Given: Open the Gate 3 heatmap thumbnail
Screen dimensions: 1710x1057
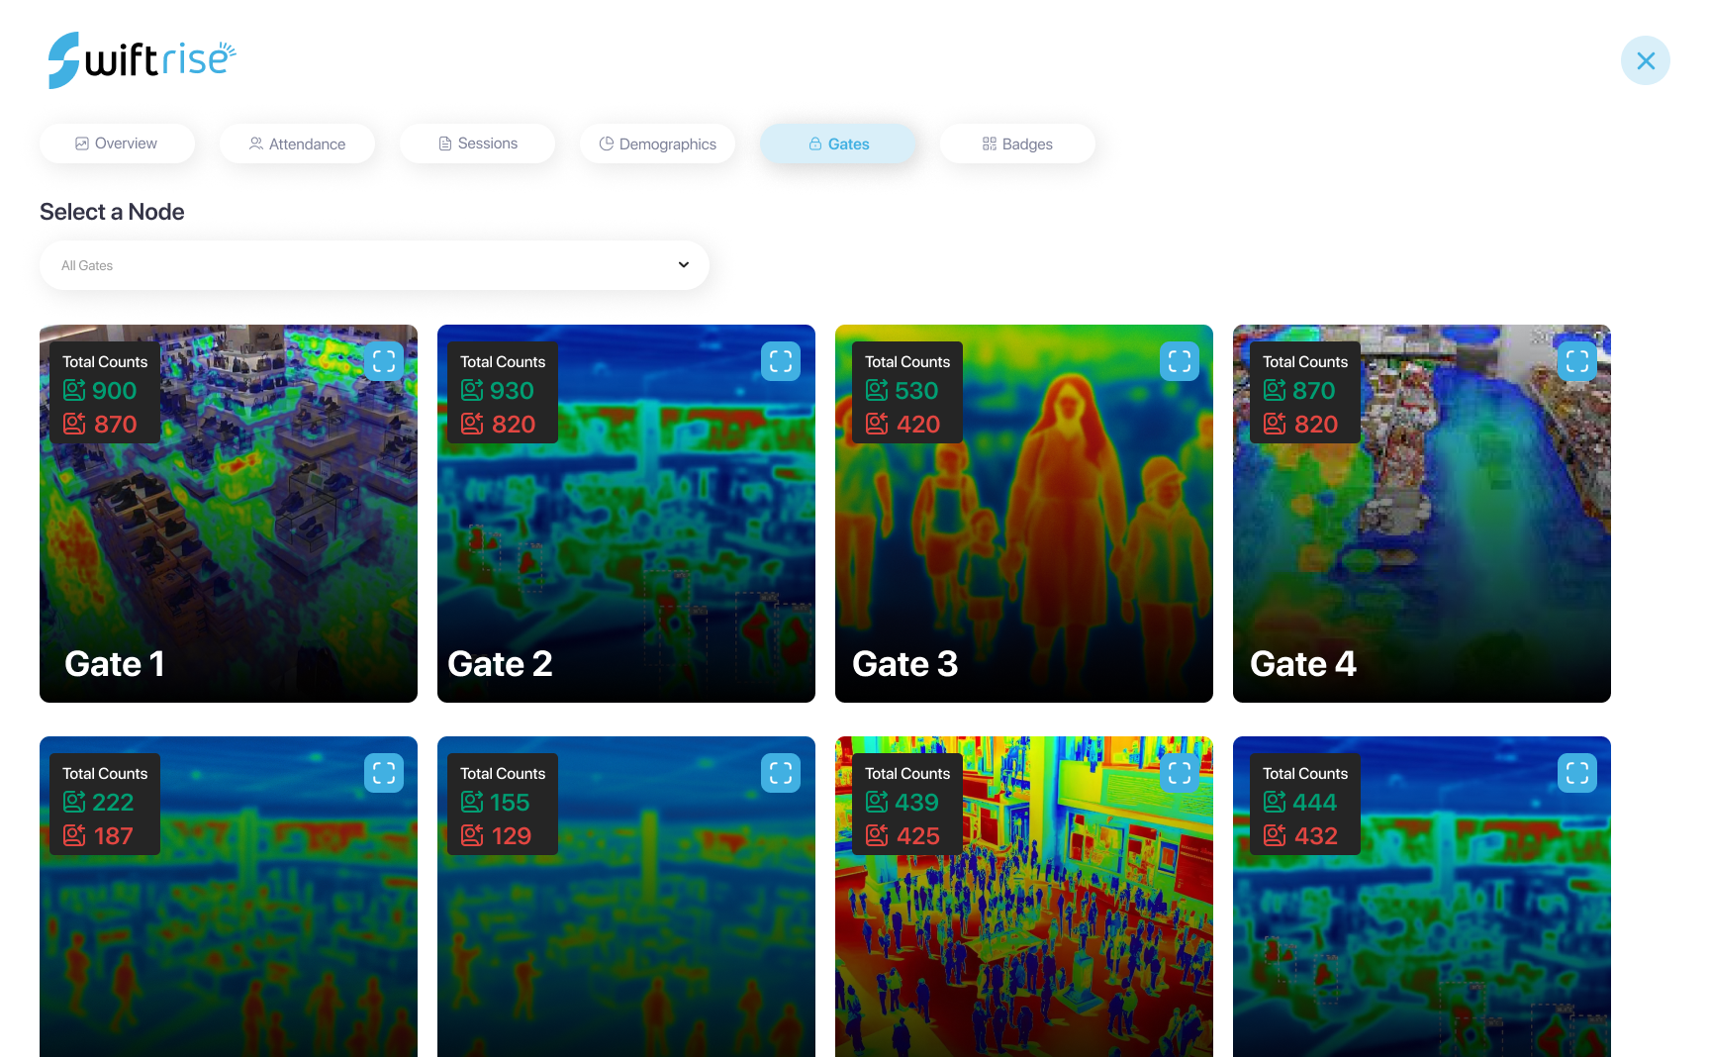Looking at the screenshot, I should (x=1023, y=534).
